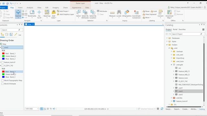Switch Contents to List By Data Source

coord(7,34)
